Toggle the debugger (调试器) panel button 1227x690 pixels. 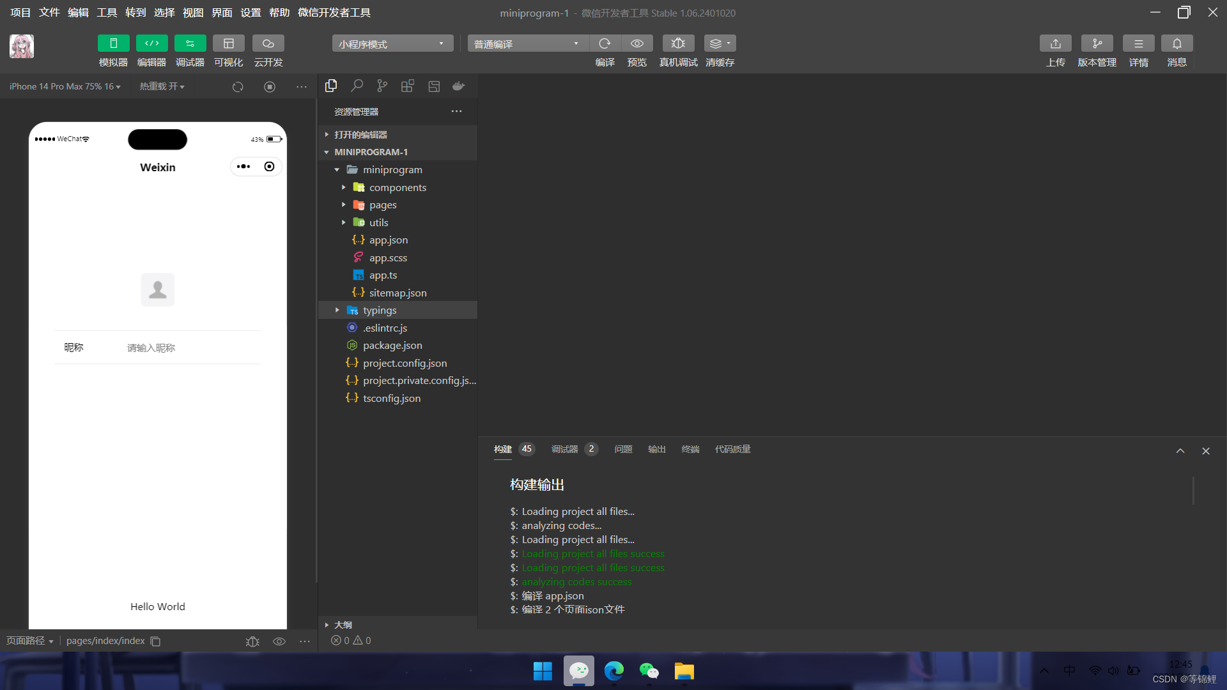pyautogui.click(x=190, y=43)
